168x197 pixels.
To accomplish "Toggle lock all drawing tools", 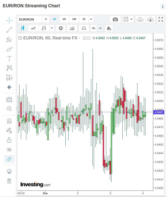I will click(x=9, y=140).
